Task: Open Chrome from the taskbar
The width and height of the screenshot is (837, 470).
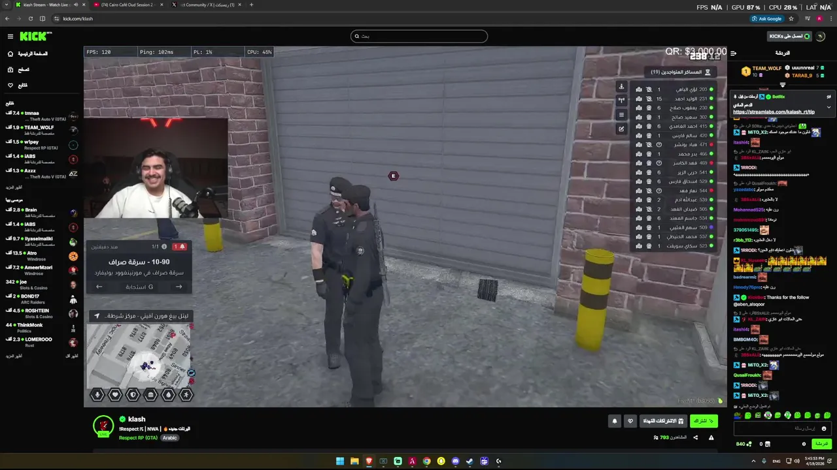Action: tap(426, 461)
